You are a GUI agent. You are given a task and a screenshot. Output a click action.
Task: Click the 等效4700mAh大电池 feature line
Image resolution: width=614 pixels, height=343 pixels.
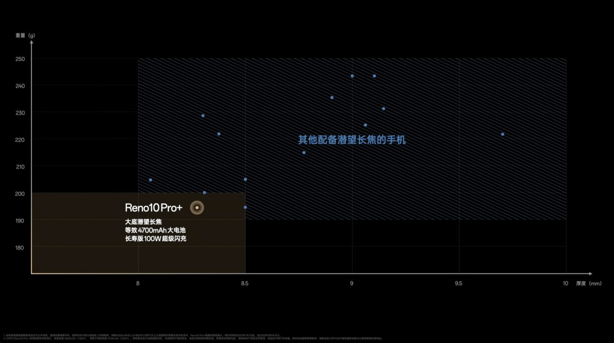coord(155,230)
